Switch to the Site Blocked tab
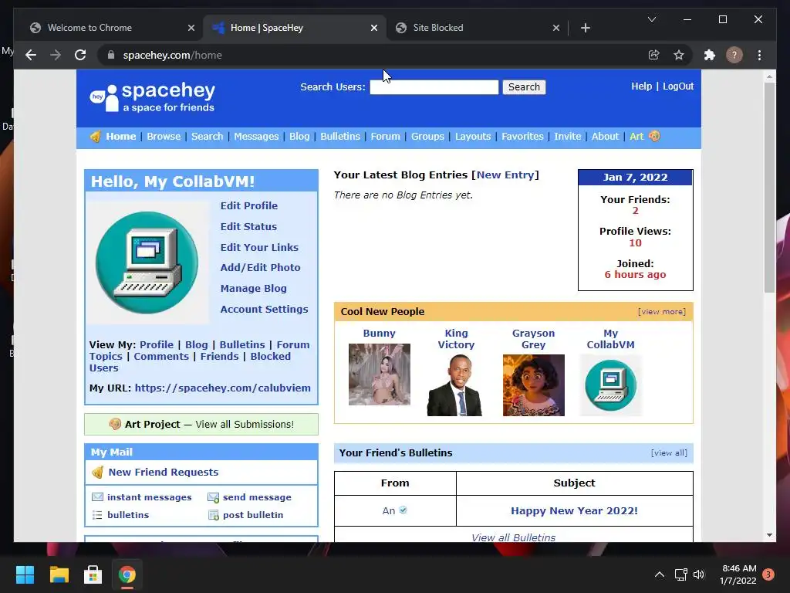790x593 pixels. pos(474,28)
